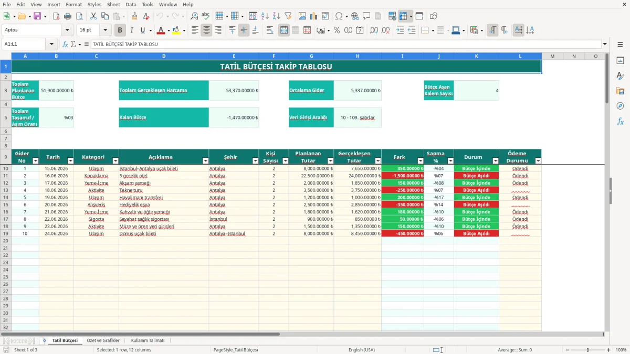This screenshot has height=354, width=630.
Task: Toggle Align Left
Action: click(195, 30)
